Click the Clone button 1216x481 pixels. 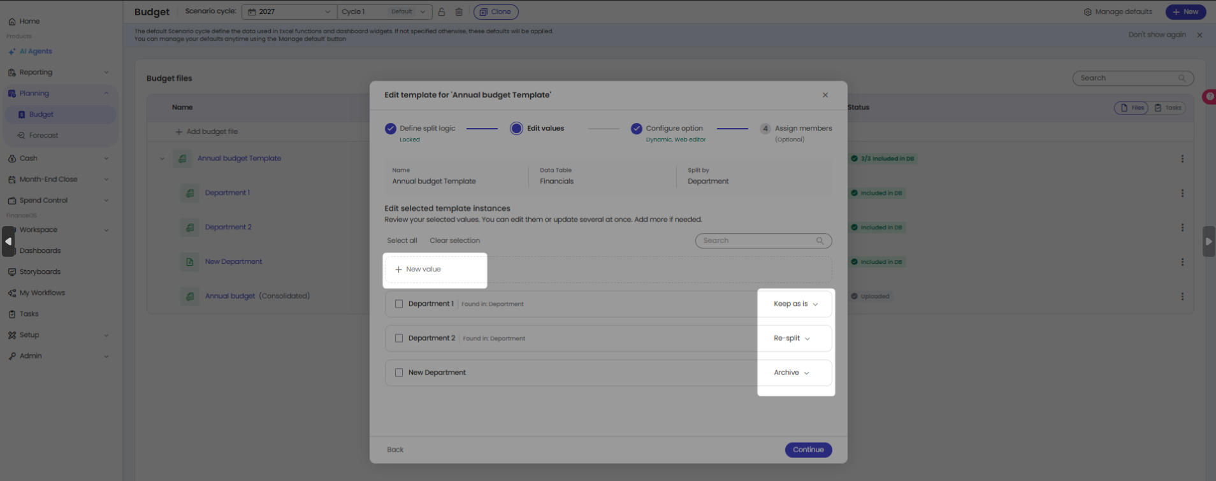[496, 11]
